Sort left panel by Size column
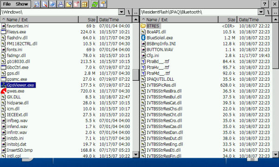 click(88, 19)
